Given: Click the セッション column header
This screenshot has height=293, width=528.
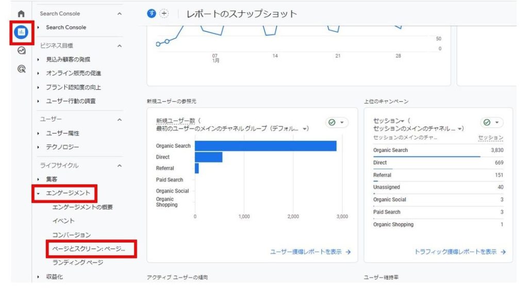Looking at the screenshot, I should (x=491, y=137).
